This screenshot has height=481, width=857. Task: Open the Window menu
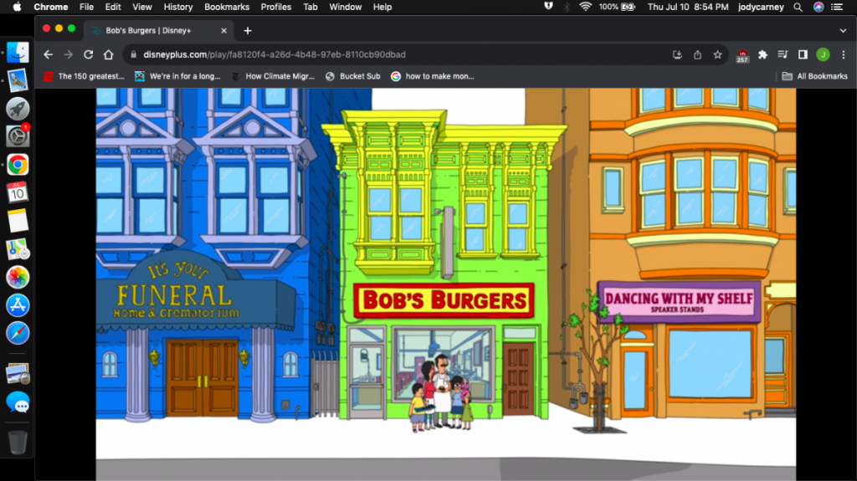[346, 7]
